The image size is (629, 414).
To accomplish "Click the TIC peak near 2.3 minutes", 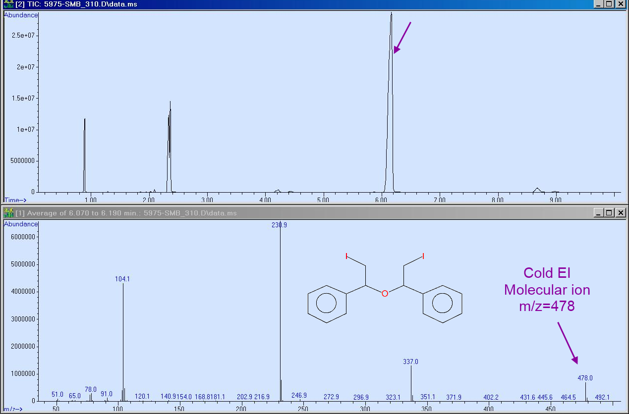I will pos(169,149).
